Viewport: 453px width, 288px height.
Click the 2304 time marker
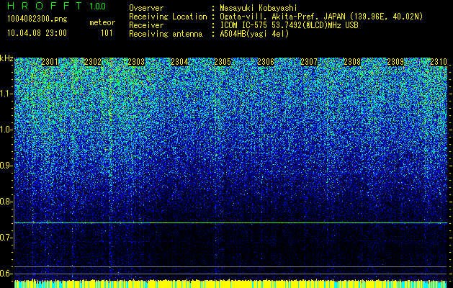[x=179, y=62]
